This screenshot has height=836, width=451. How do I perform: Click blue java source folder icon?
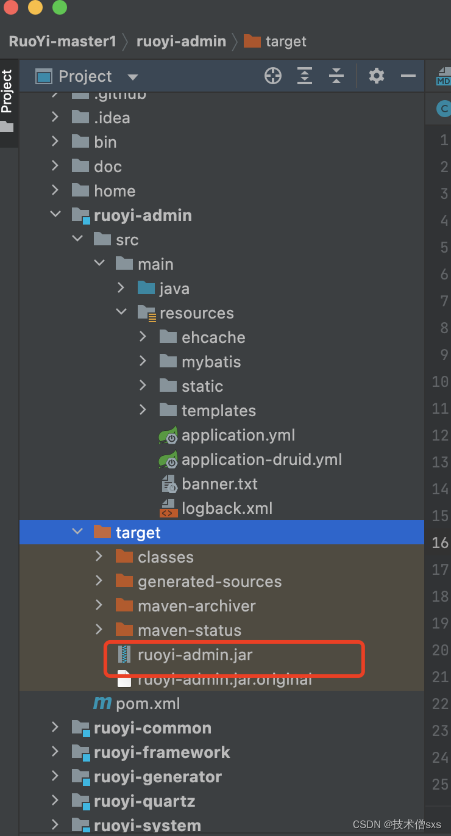(x=146, y=288)
